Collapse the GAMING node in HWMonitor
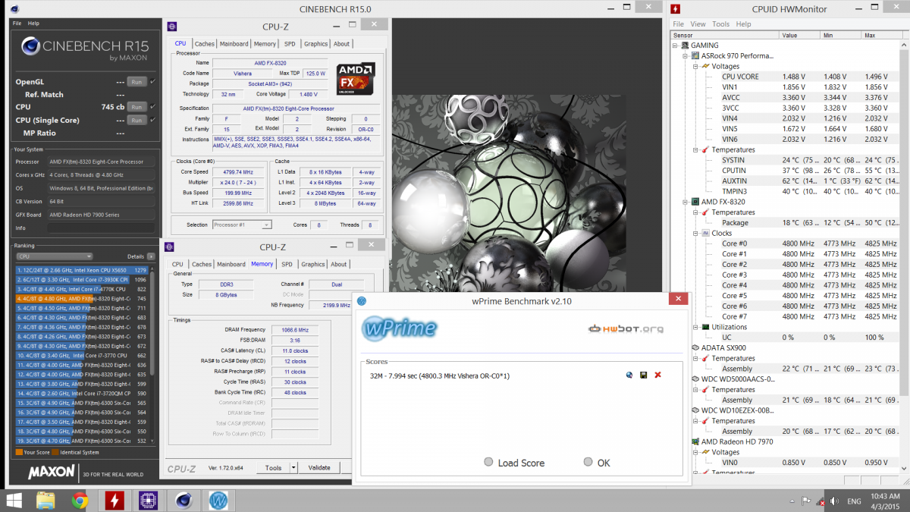 point(675,46)
